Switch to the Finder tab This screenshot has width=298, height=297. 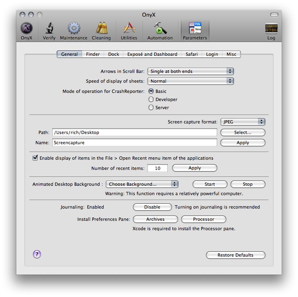click(93, 54)
